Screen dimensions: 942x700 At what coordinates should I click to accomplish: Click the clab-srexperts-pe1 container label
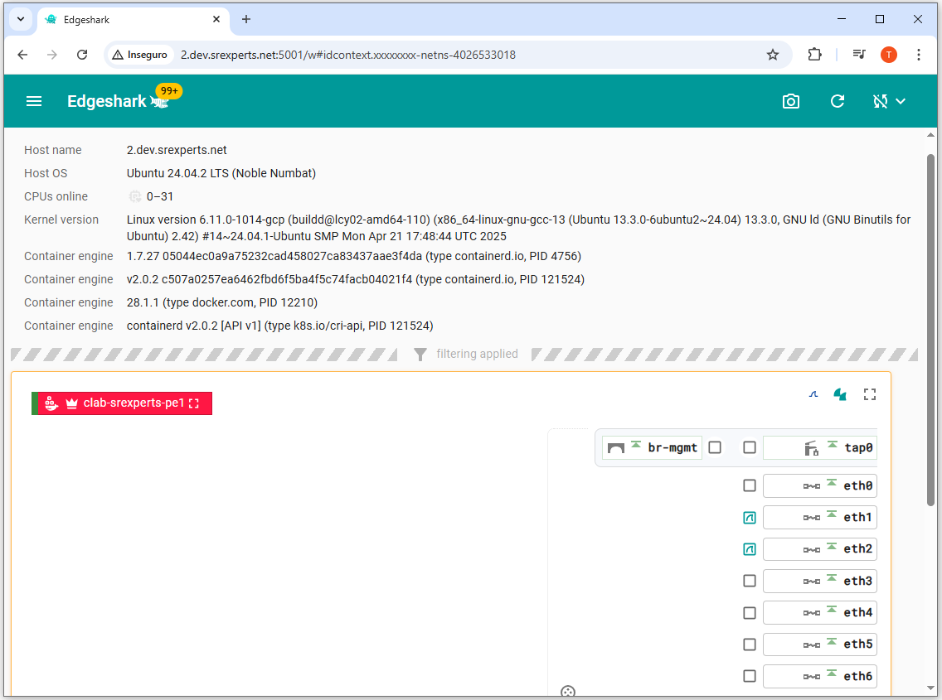(x=133, y=403)
